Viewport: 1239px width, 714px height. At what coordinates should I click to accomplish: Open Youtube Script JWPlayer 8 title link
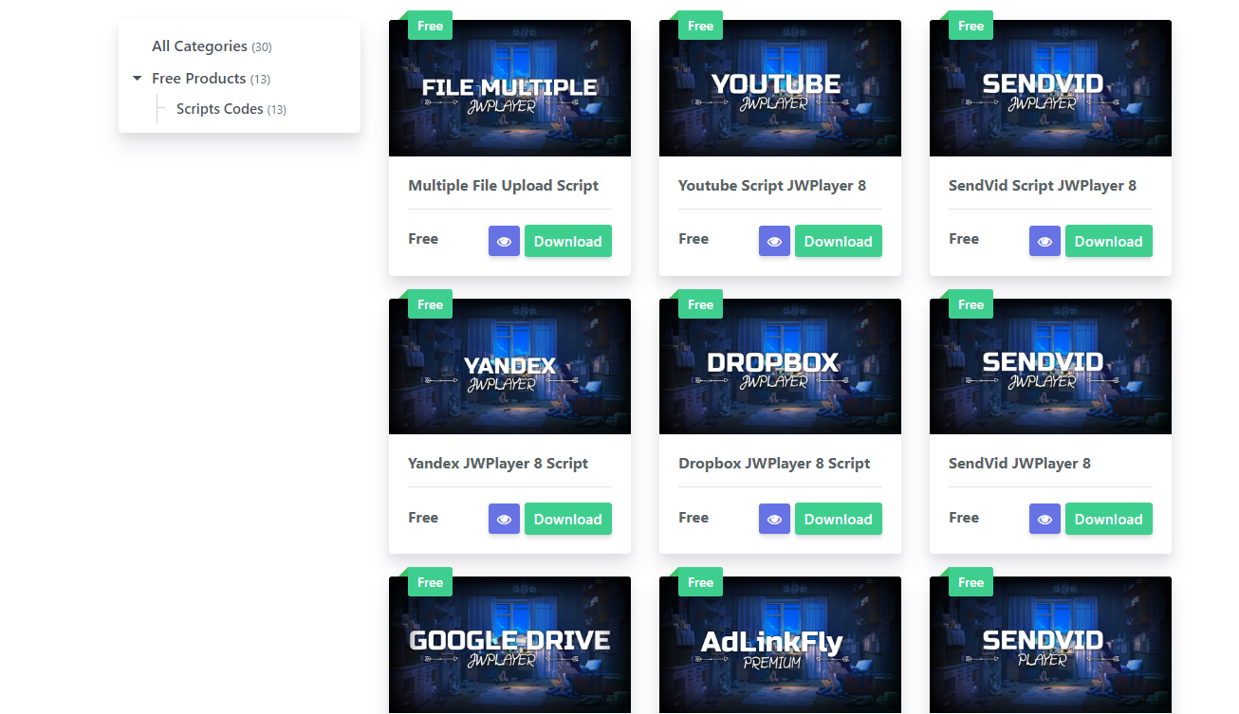[772, 186]
